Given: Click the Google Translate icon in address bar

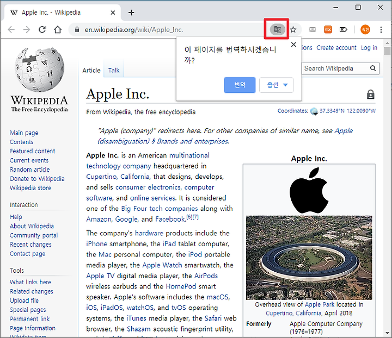Looking at the screenshot, I should click(277, 30).
